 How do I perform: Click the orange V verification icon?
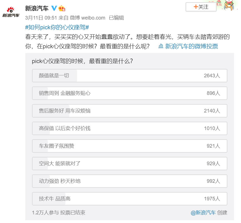coord(54,8)
